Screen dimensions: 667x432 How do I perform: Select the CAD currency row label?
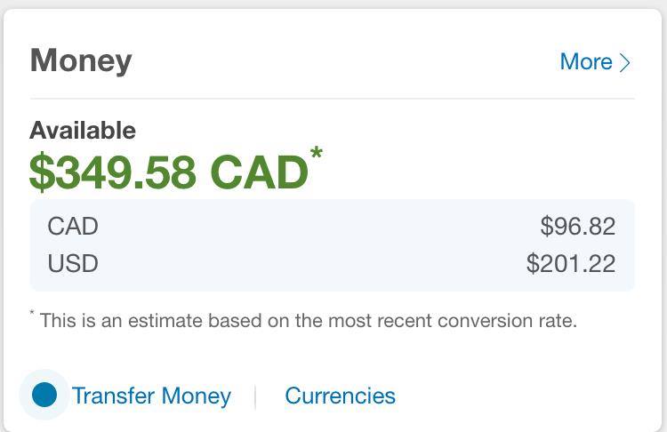(73, 226)
